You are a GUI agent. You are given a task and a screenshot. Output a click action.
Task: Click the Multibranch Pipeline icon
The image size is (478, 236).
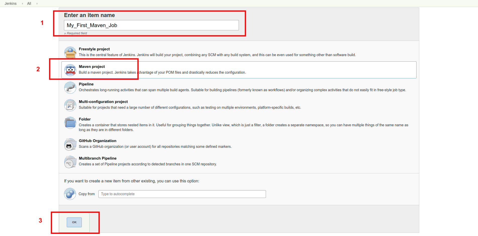coord(70,162)
